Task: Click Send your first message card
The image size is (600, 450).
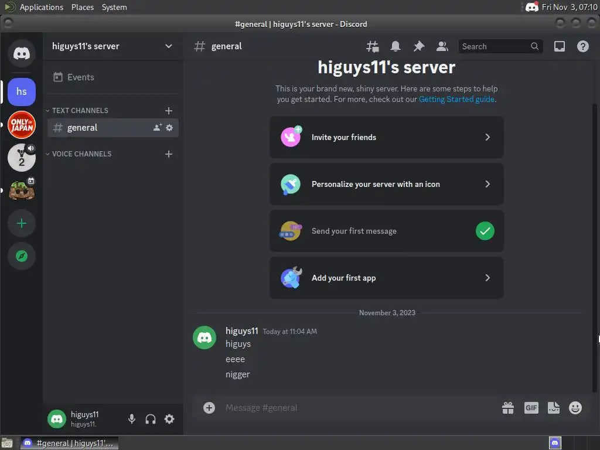Action: click(x=387, y=231)
